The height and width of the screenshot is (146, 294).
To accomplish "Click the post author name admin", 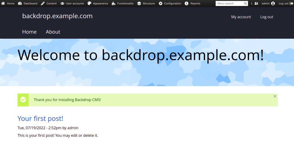I will [73, 128].
